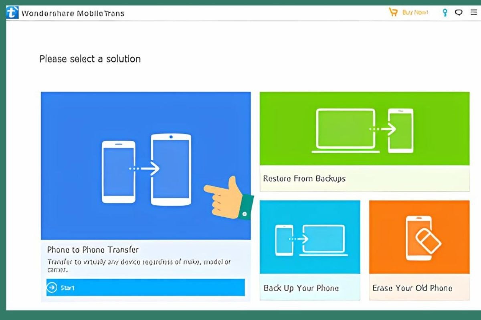Click the MobileTrans app logo
The image size is (481, 320).
coord(12,13)
